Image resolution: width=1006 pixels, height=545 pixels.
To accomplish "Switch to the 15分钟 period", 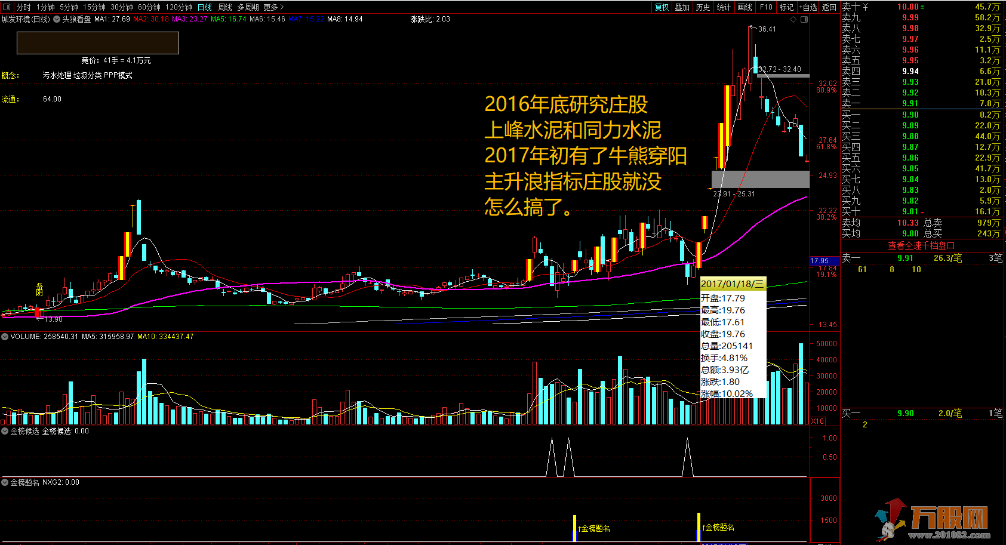I will [x=94, y=7].
